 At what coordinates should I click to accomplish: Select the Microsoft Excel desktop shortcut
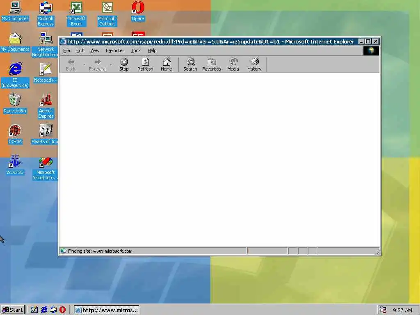tap(76, 14)
